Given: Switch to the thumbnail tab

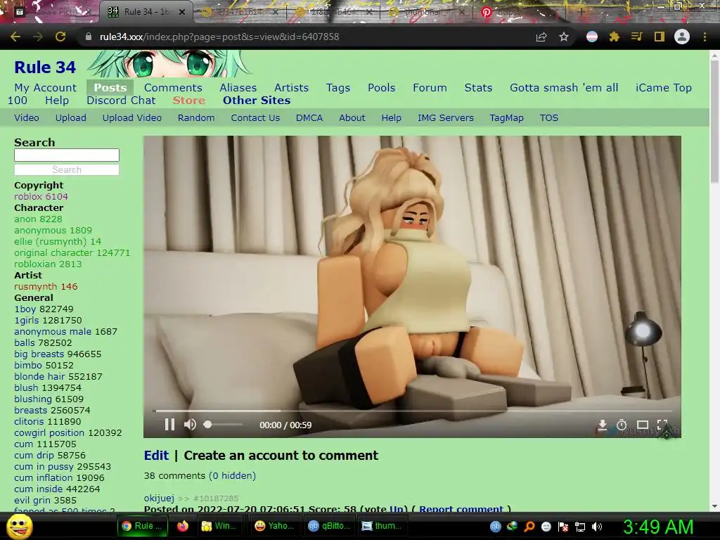Looking at the screenshot, I should pyautogui.click(x=425, y=12).
